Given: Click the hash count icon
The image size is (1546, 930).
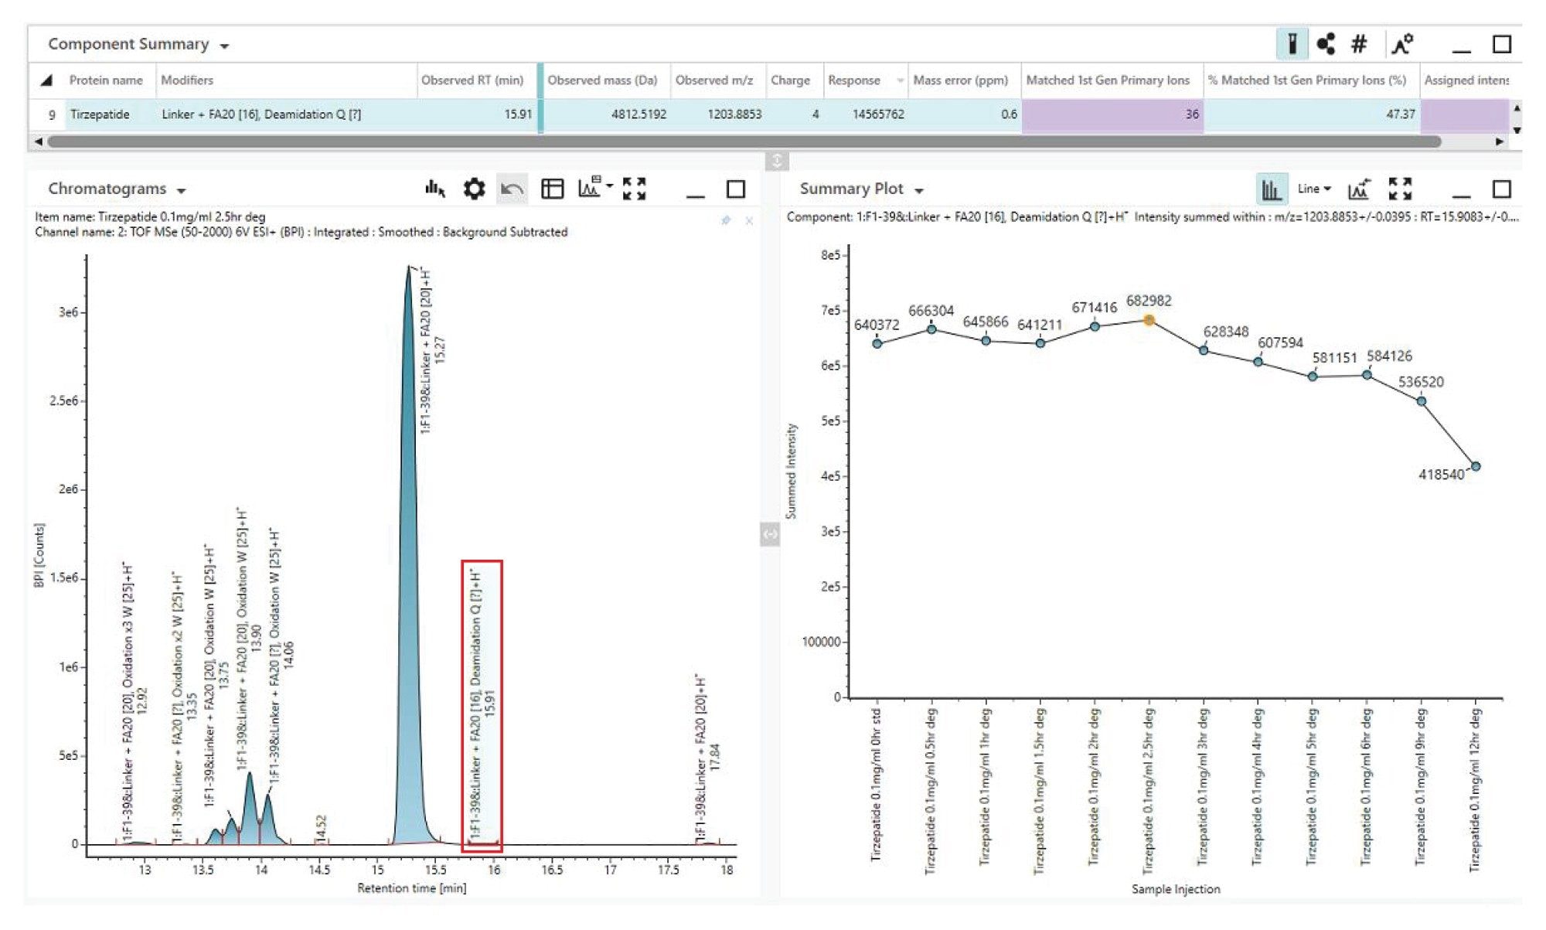Looking at the screenshot, I should pos(1359,44).
